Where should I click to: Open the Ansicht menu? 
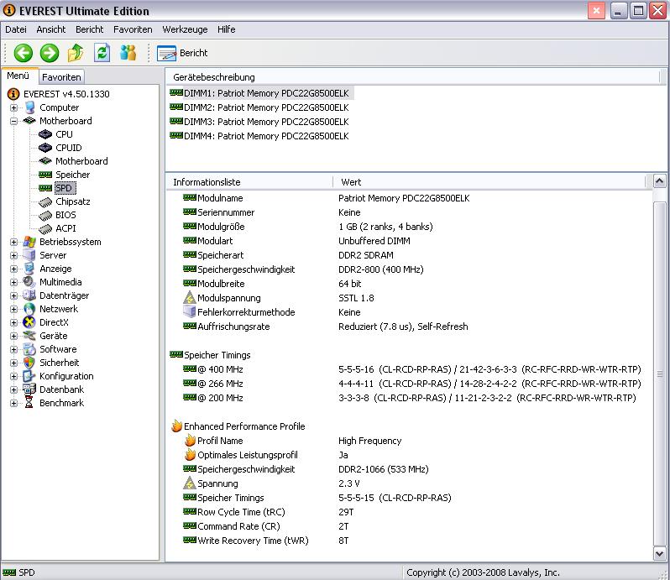[51, 29]
